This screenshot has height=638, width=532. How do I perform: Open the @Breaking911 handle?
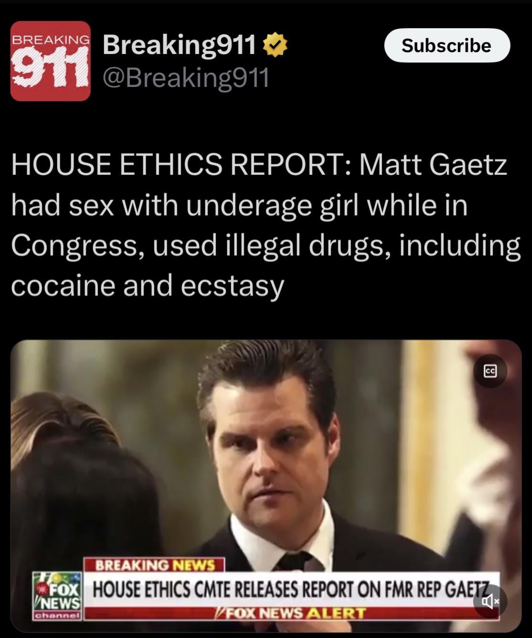point(186,77)
